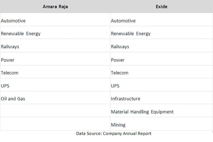
Task: Select Railways in the Exide column
Action: (120, 47)
